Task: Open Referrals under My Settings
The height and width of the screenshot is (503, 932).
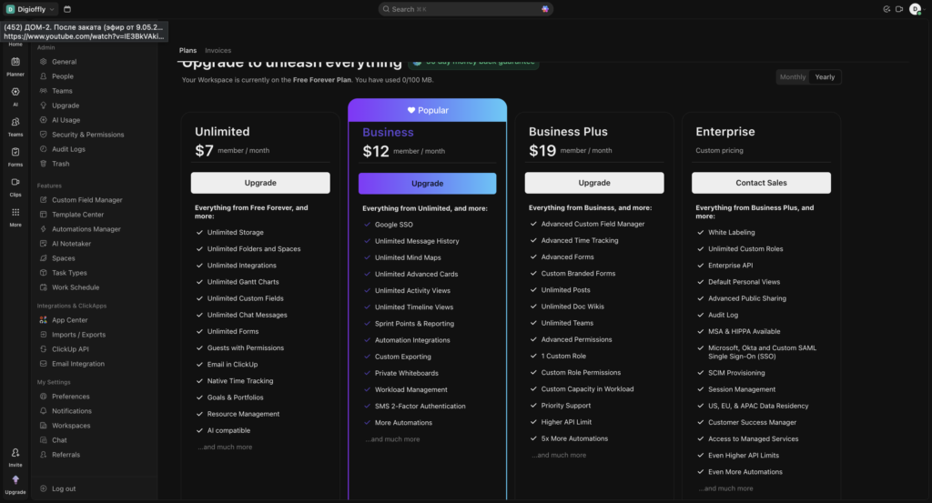Action: click(66, 454)
